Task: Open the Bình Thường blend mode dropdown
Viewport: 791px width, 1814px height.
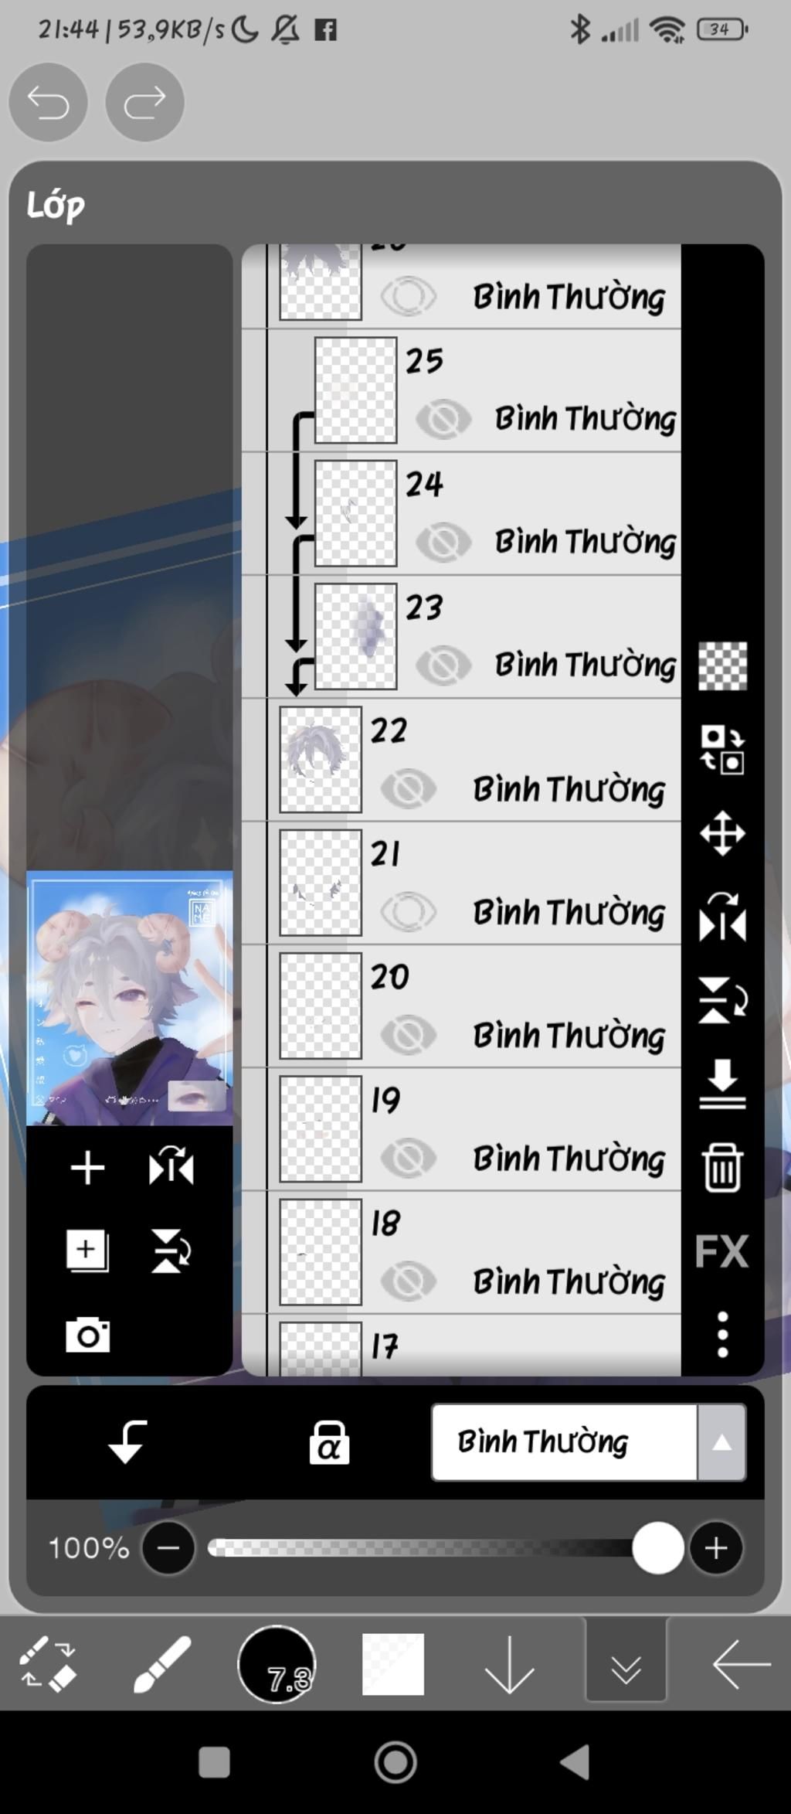Action: coord(565,1442)
